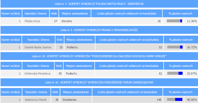Click Liczba głosów ważnych header in Lista nr 16 table
The height and width of the screenshot is (103, 198).
(x=127, y=92)
